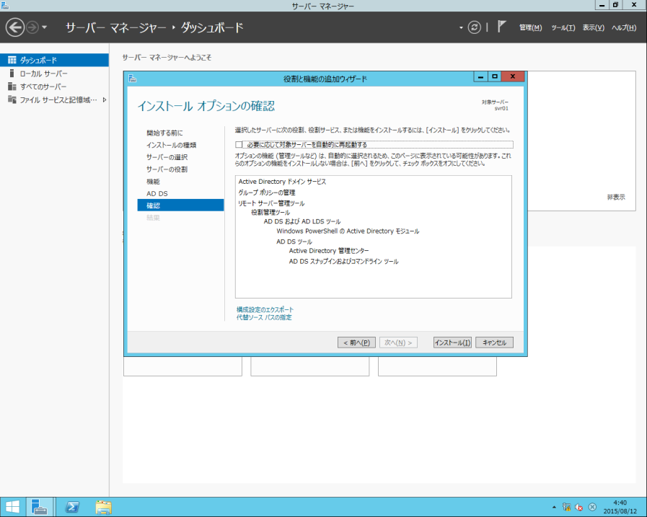
Task: Open the small dropdown arrow left of refresh
Action: click(x=461, y=27)
